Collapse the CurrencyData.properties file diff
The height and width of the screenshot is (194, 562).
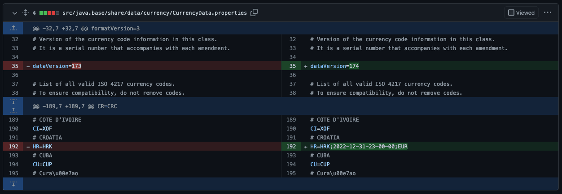14,13
